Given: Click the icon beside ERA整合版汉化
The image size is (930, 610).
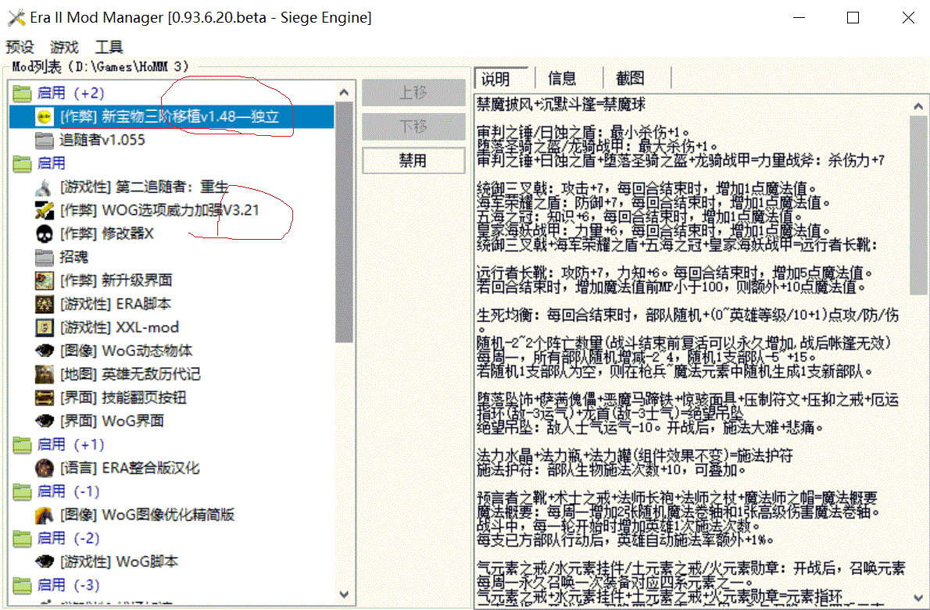Looking at the screenshot, I should click(45, 469).
